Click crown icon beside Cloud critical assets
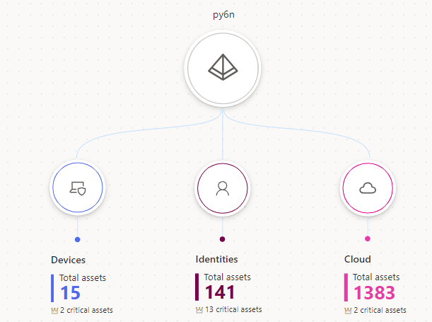 (x=348, y=310)
